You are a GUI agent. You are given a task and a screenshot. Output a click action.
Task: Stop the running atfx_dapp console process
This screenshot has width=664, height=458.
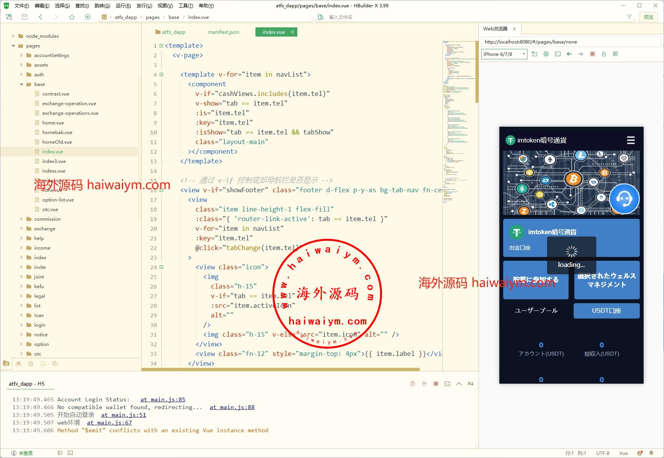pos(435,384)
